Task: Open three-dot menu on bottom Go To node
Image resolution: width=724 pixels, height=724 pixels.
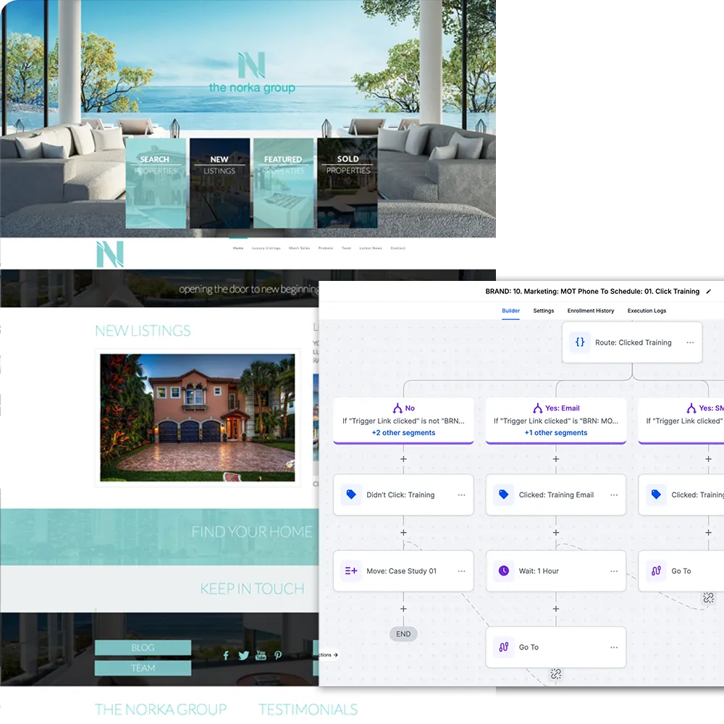Action: (614, 647)
